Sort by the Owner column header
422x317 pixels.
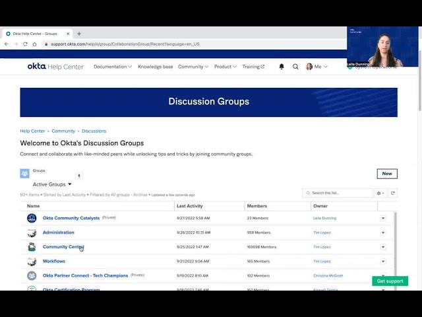click(x=320, y=206)
